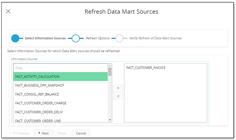Screen dimensions: 236x140
Task: Select FACT_BUSINESS_OPP_SNAPSHOT source
Action: tap(61, 85)
